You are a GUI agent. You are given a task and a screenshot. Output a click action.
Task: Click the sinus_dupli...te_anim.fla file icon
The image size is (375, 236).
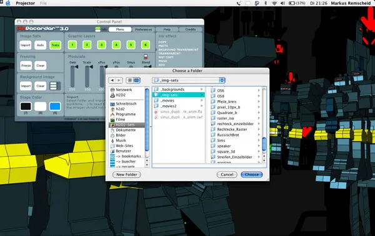[x=156, y=111]
